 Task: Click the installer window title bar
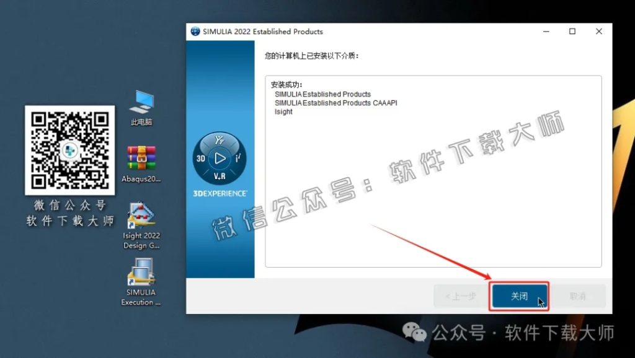click(372, 31)
